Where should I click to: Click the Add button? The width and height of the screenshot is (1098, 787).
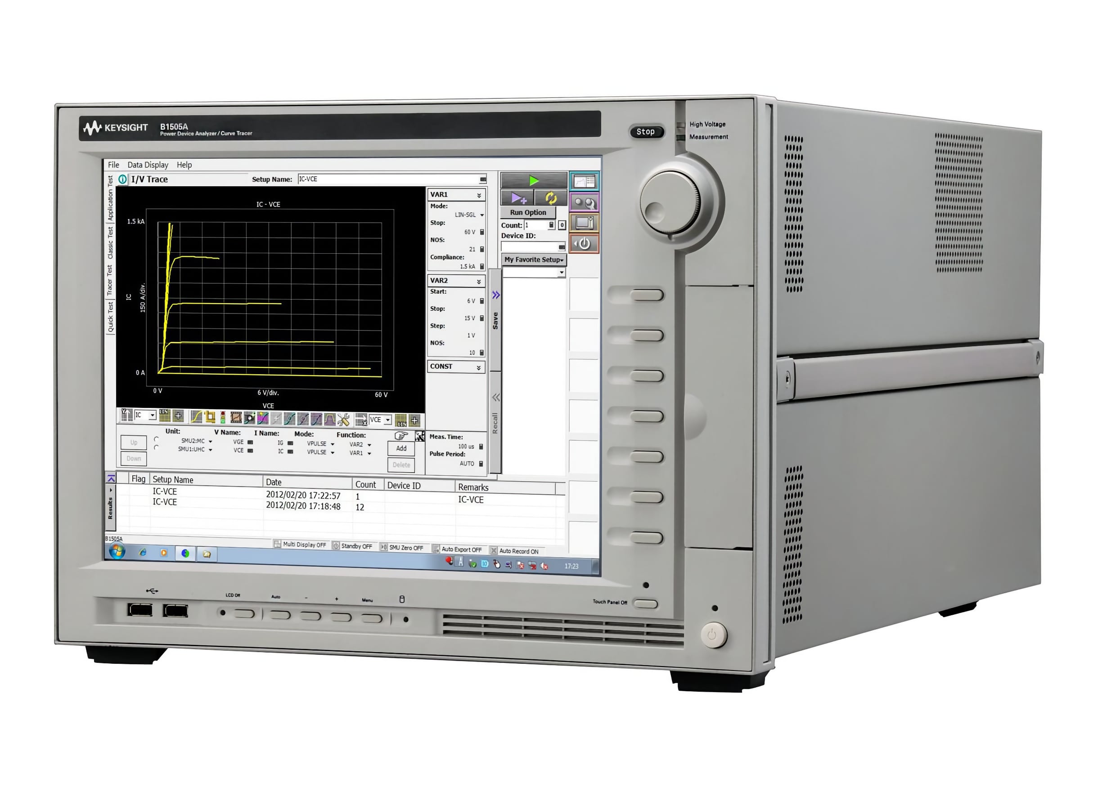[401, 448]
